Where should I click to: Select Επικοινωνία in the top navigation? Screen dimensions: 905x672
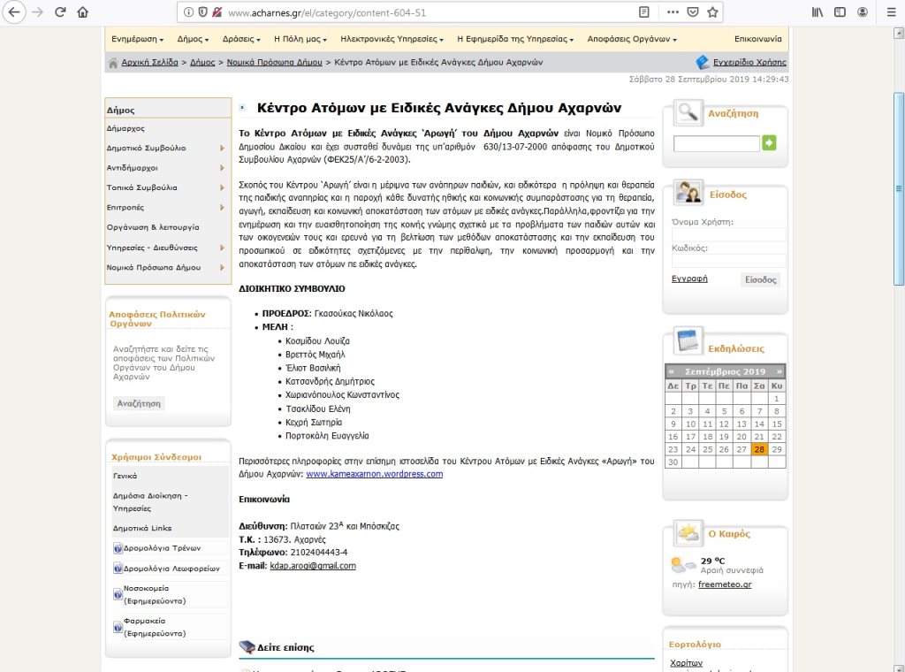(x=757, y=39)
